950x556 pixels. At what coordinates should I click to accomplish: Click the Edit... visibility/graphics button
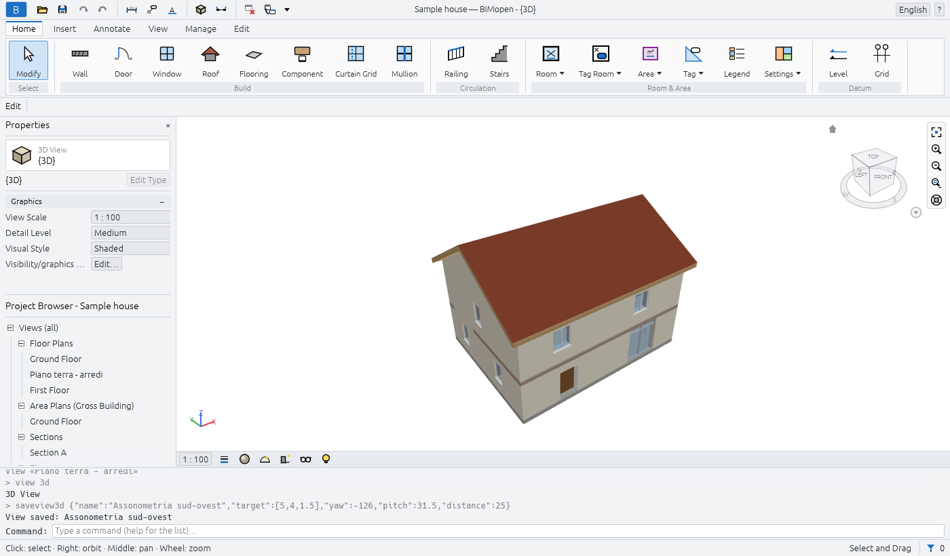[x=107, y=264]
